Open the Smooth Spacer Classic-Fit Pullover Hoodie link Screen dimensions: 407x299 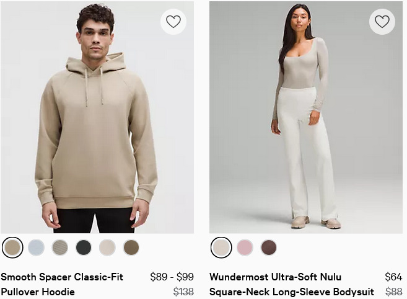(x=62, y=284)
